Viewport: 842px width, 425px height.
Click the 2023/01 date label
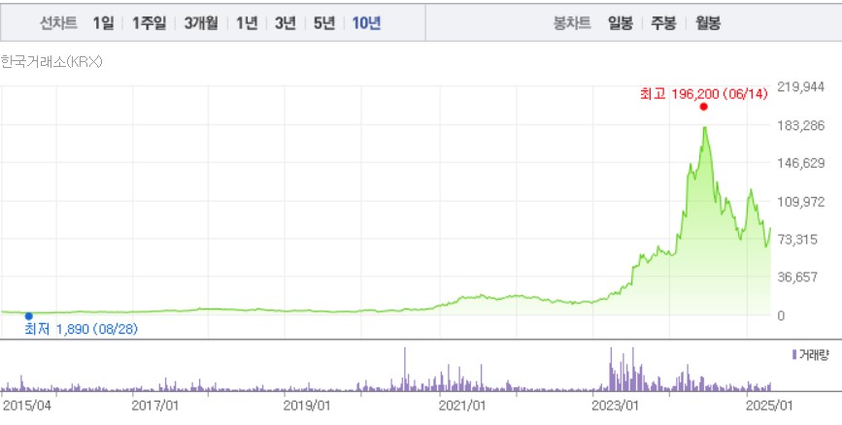pyautogui.click(x=616, y=406)
